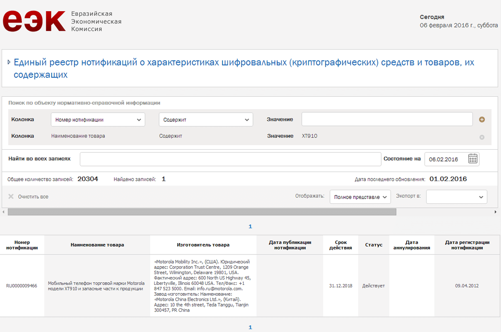Click Дата регистрации нотификации header
Screen dimensions: 501x332
coord(467,245)
